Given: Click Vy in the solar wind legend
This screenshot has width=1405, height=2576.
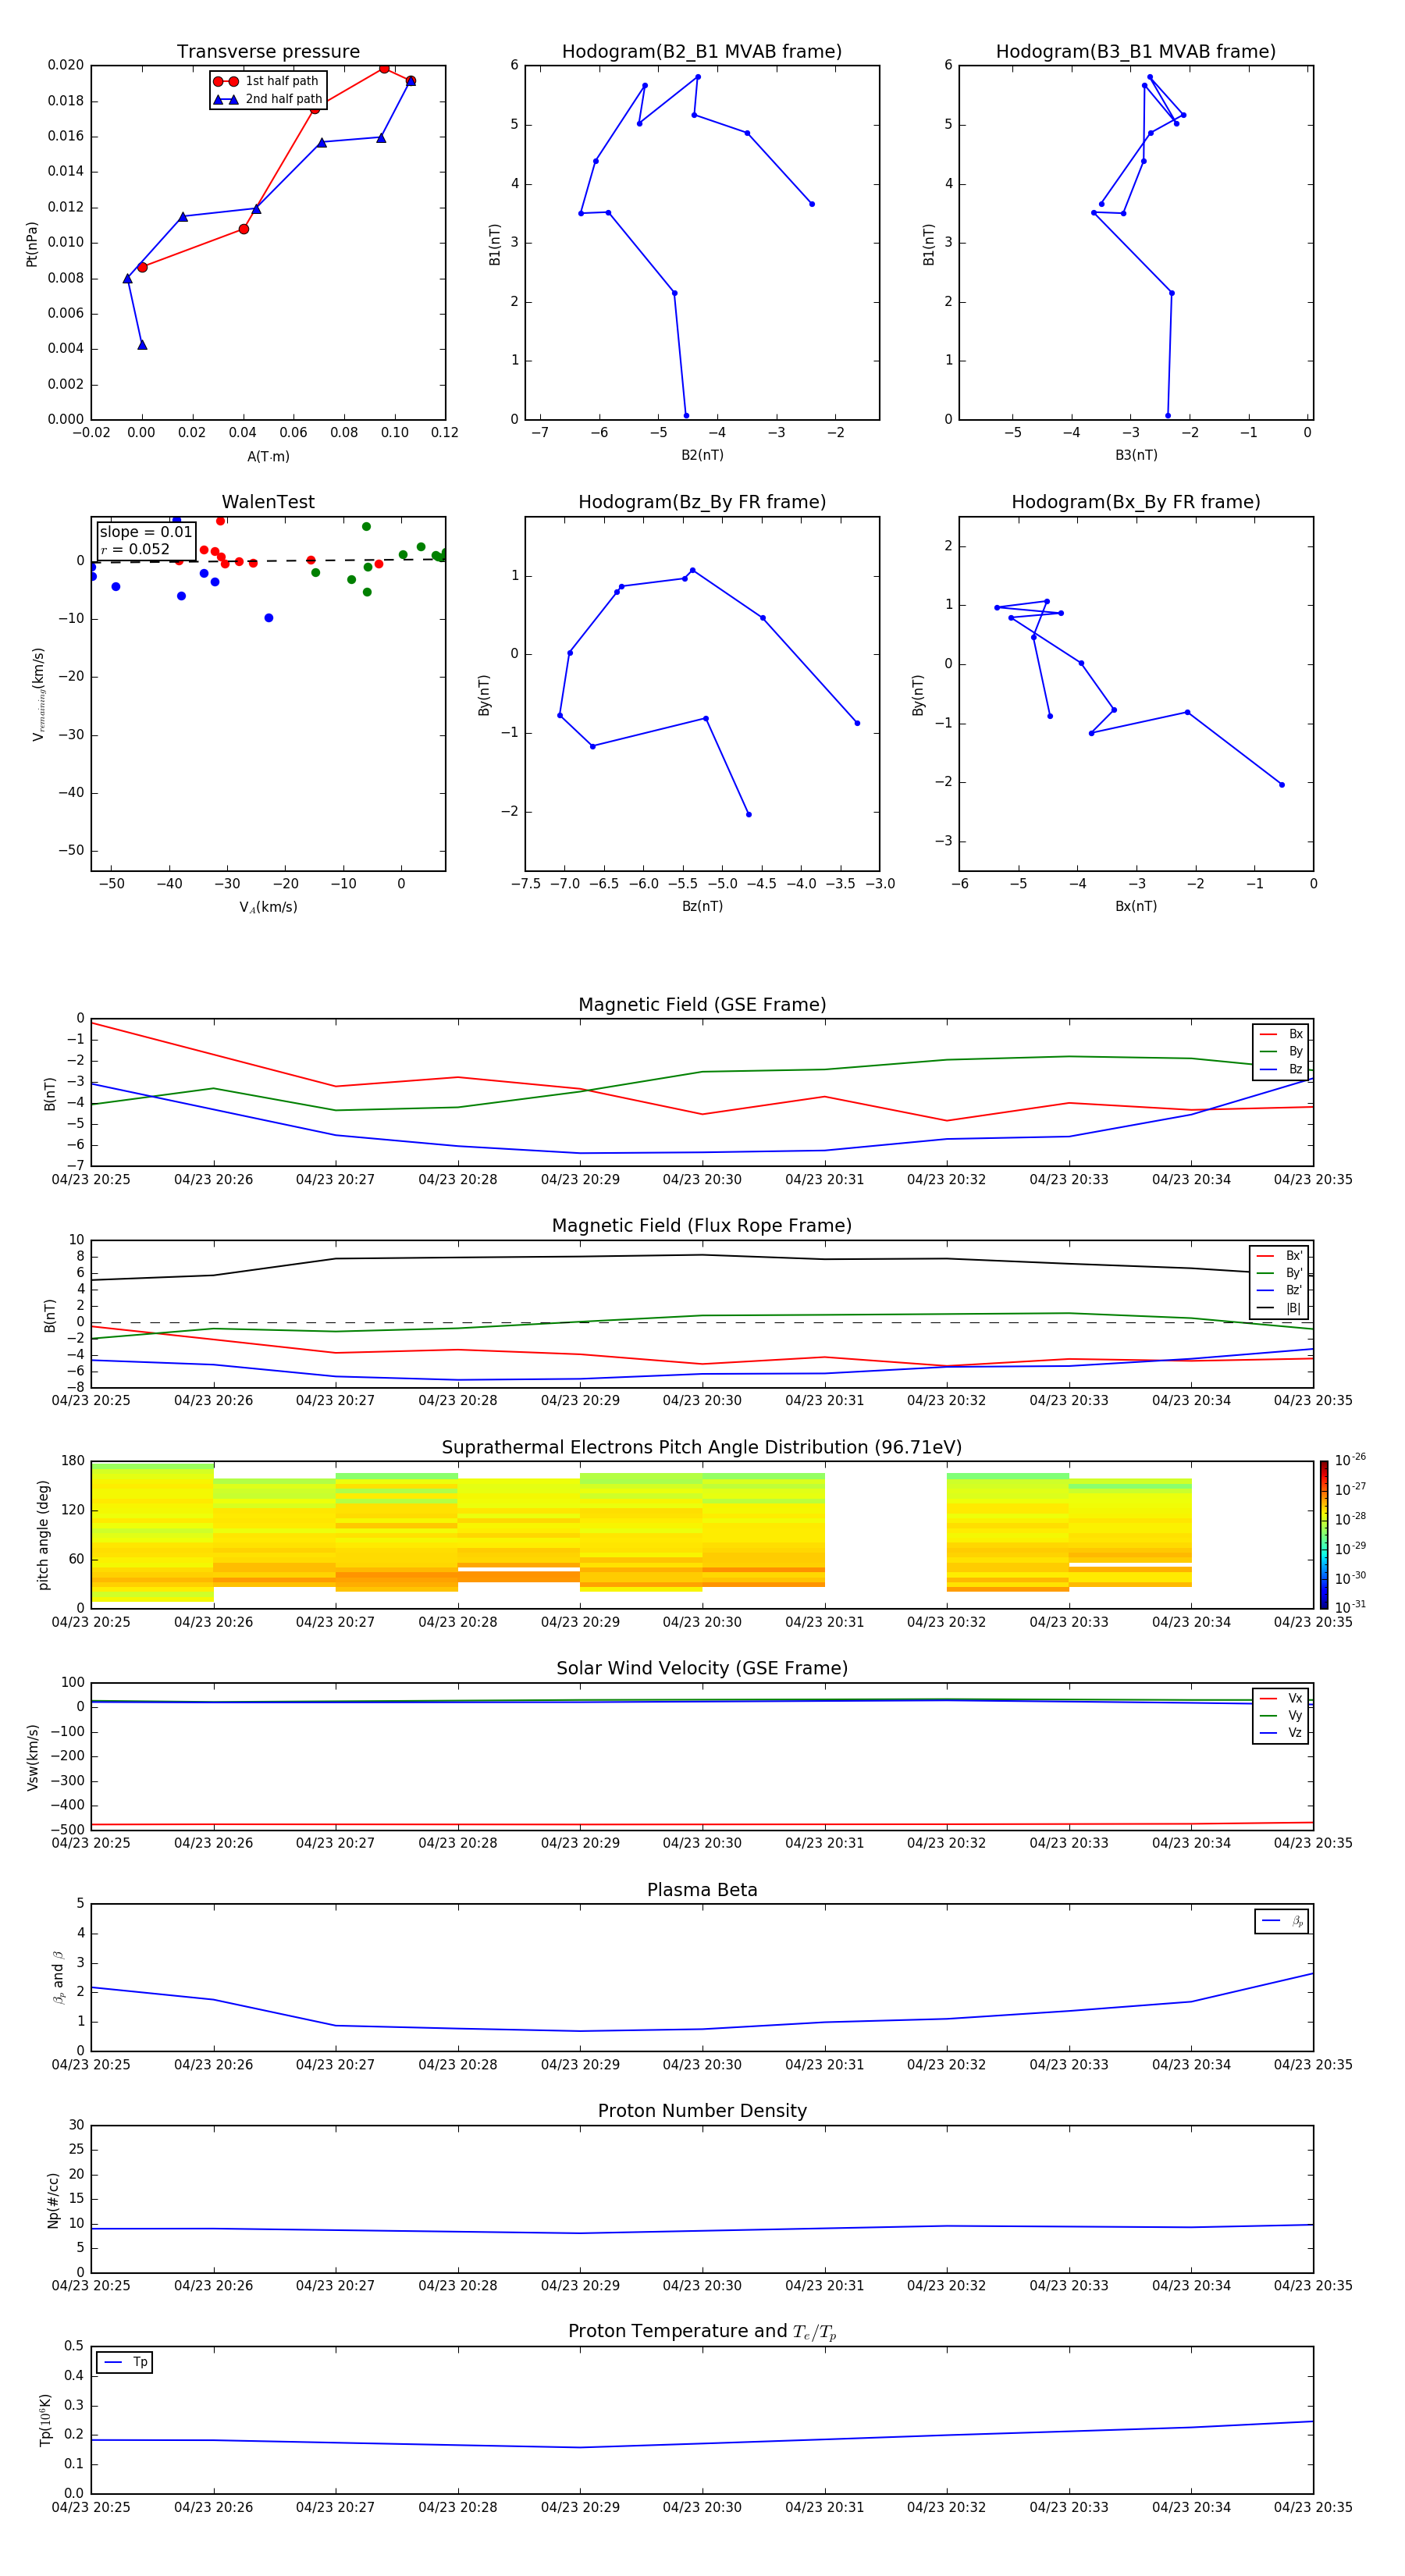Looking at the screenshot, I should tap(1281, 1716).
